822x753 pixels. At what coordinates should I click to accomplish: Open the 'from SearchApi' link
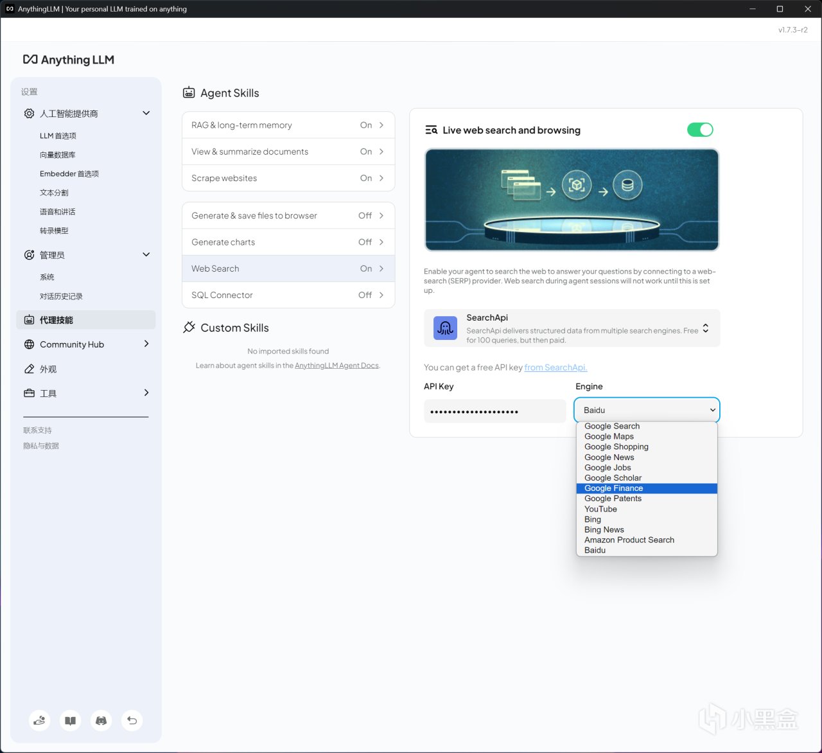[x=555, y=368]
